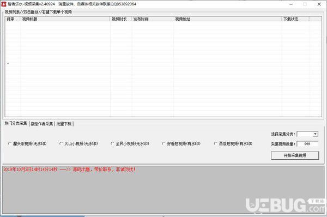Screen dimensions: 327x217
Task: Switch to the 指定作者采集 tab
Action: tap(42, 124)
